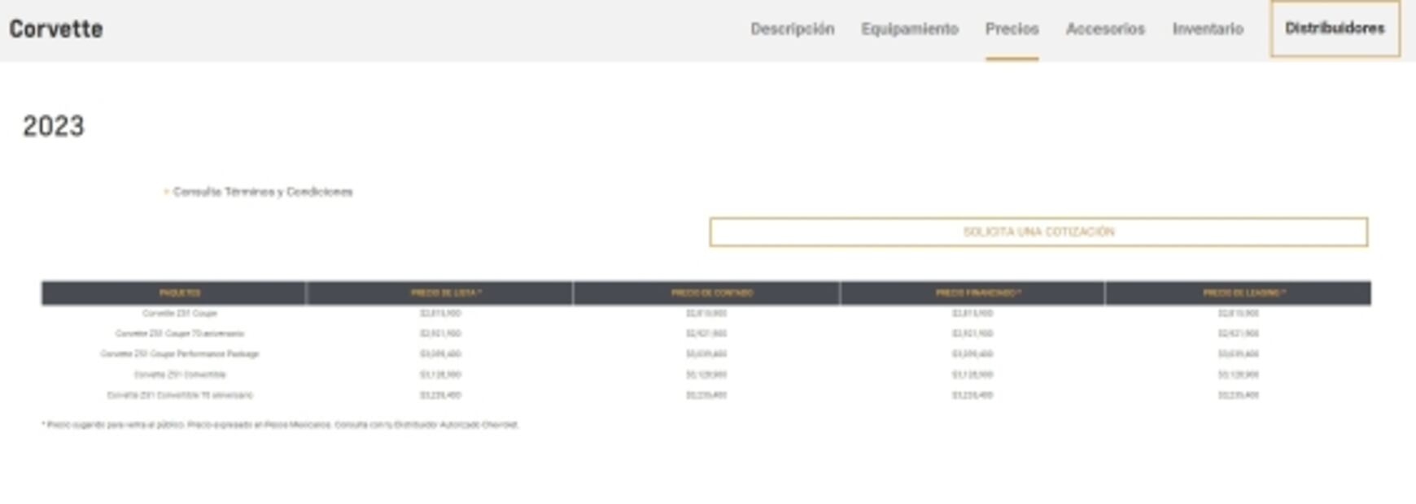Select the 2023 model year heading
The height and width of the screenshot is (504, 1416).
click(54, 126)
